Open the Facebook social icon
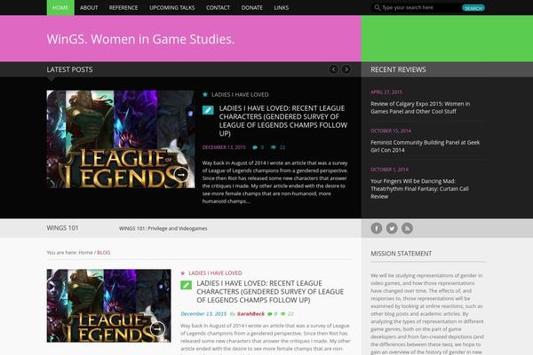533x355 pixels. pos(377,228)
